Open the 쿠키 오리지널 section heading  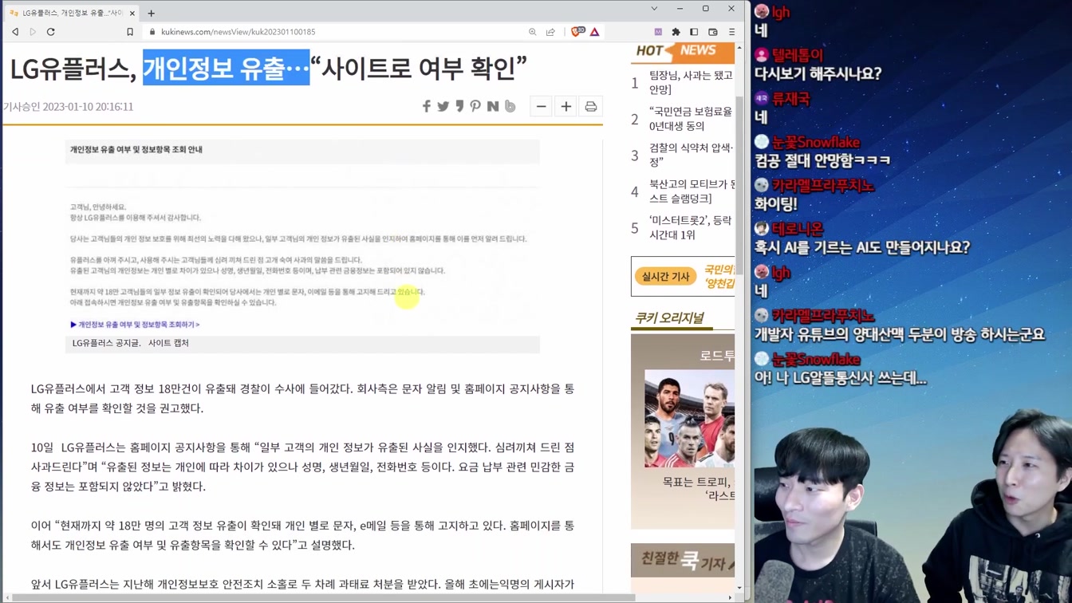pos(669,317)
